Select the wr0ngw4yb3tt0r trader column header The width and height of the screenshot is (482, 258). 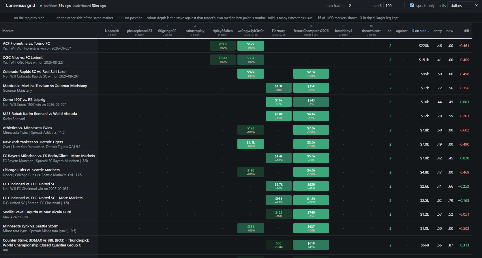tap(251, 31)
